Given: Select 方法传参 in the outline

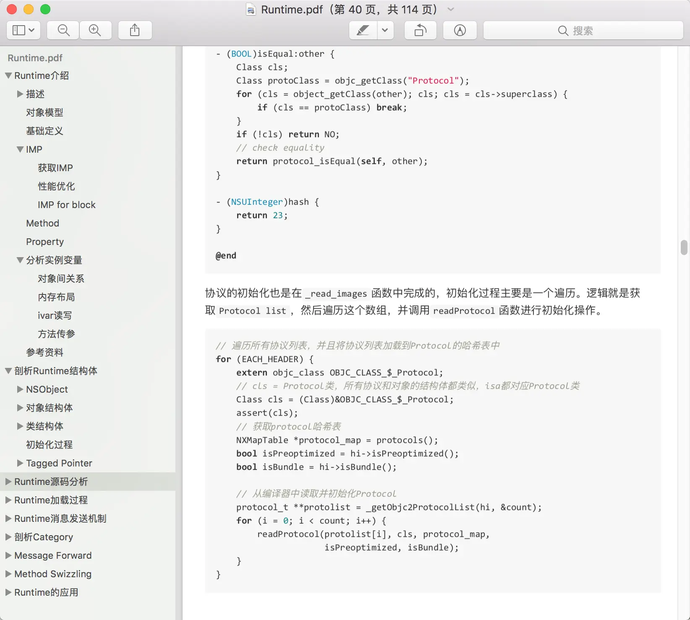Looking at the screenshot, I should (x=56, y=334).
